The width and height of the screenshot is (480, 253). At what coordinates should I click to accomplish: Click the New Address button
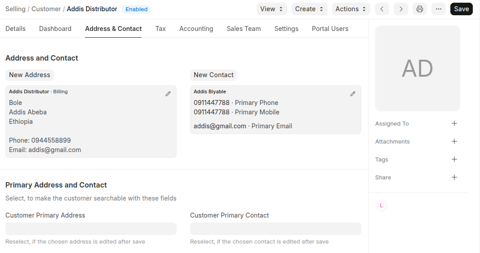(30, 75)
